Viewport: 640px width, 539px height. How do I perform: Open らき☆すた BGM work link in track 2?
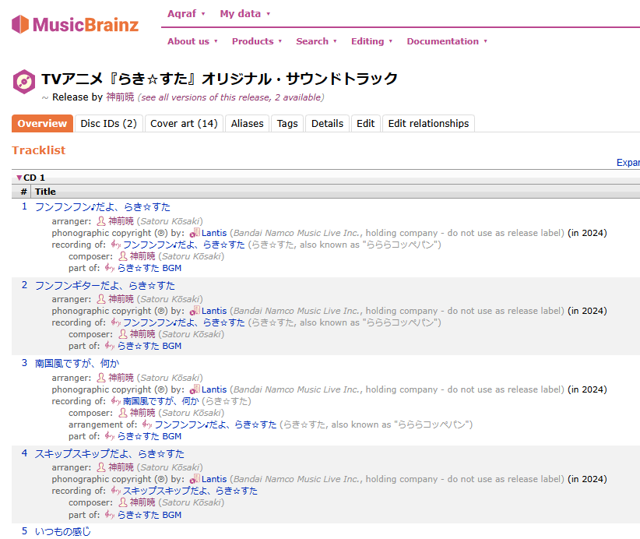pos(149,346)
